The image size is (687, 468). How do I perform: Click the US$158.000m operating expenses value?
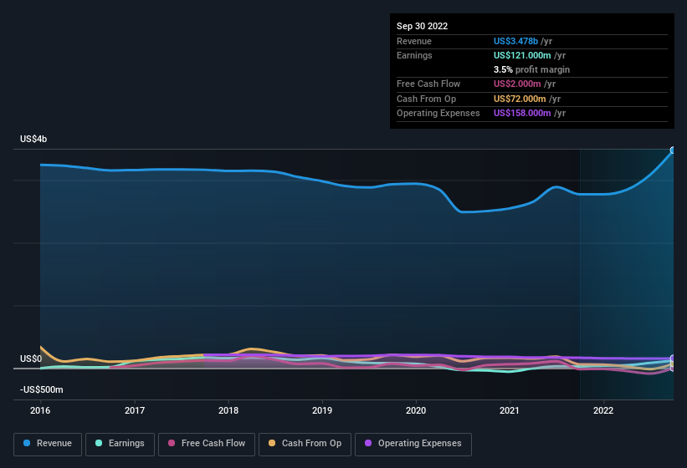point(522,114)
